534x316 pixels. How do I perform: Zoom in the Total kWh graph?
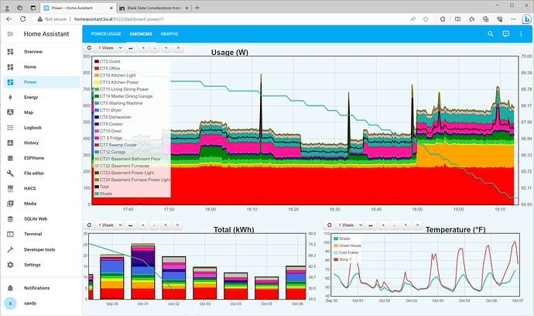click(143, 225)
